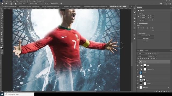Toggle the link width and height icon
This screenshot has width=172, height=96.
[138, 17]
